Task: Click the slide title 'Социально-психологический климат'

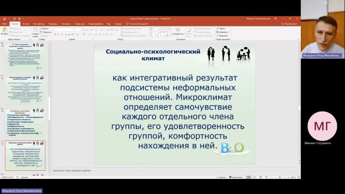Action: (153, 55)
